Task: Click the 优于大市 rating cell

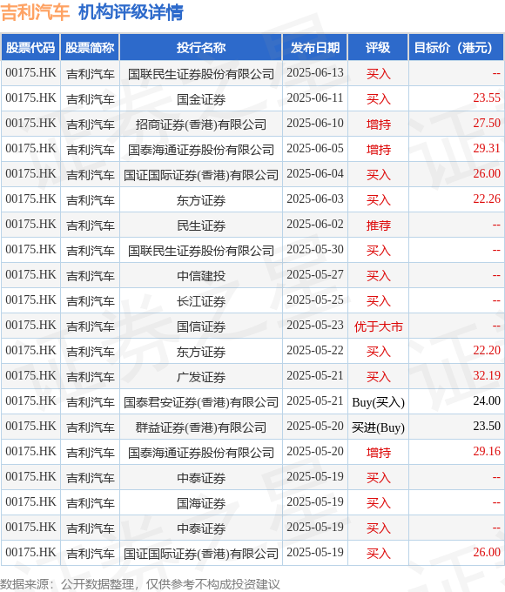Action: [x=378, y=326]
